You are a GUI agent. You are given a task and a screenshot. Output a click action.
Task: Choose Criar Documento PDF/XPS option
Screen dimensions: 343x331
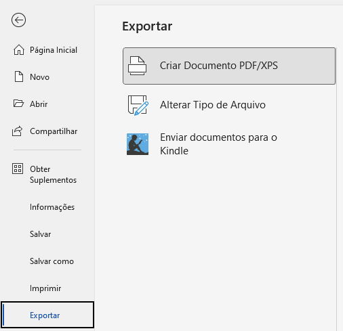click(x=229, y=66)
